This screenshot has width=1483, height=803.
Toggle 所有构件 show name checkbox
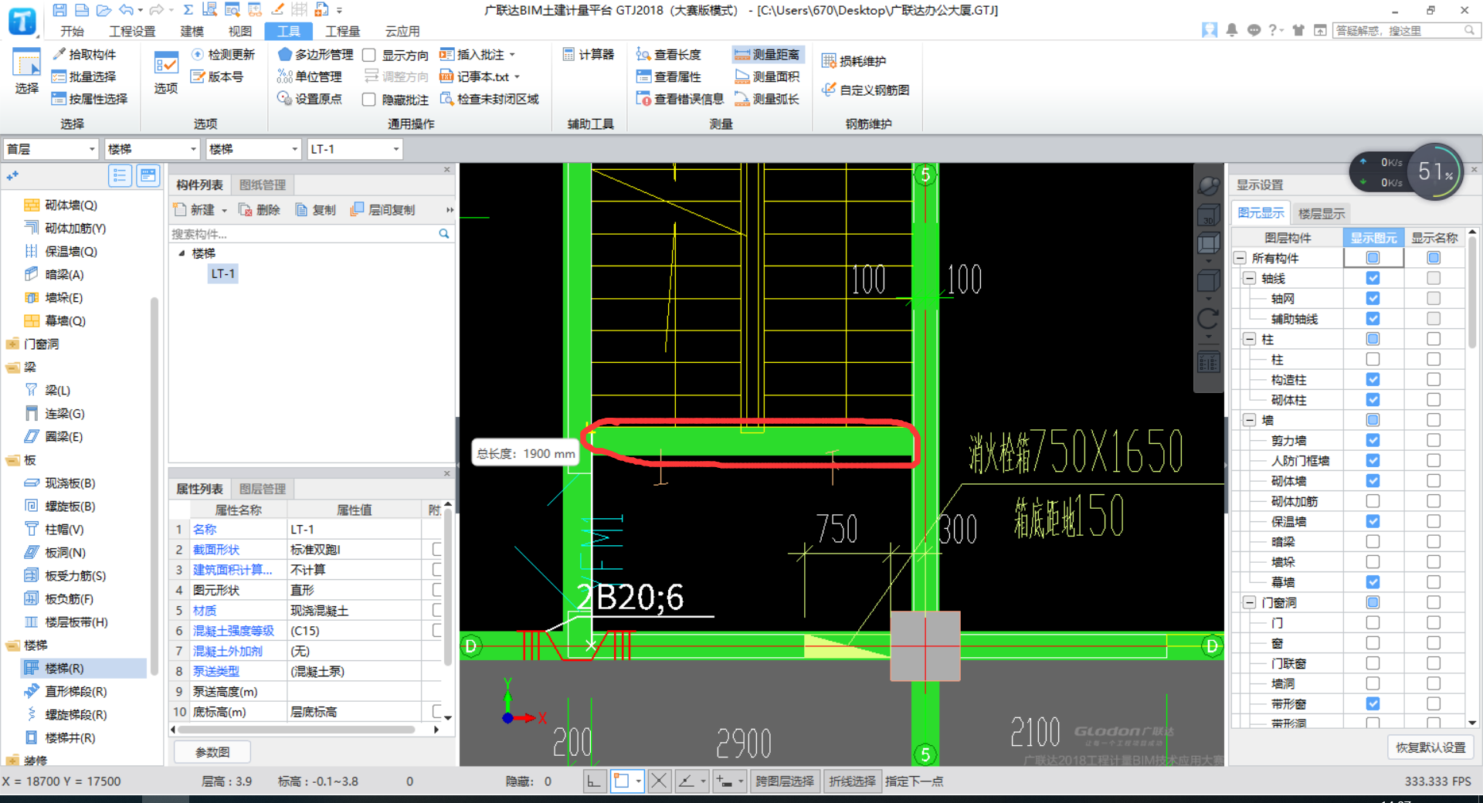pos(1434,258)
